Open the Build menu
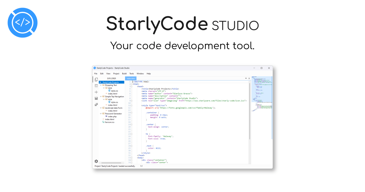This screenshot has height=192, width=365. (124, 73)
